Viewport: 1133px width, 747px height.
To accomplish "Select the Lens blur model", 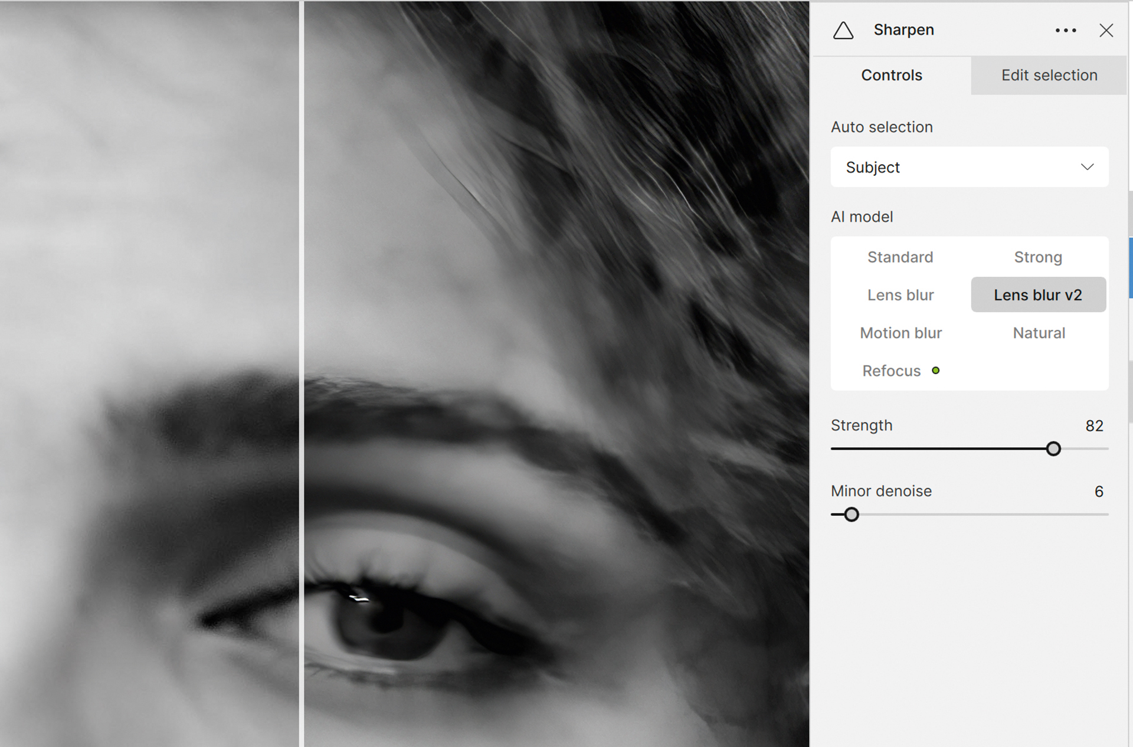I will point(900,295).
